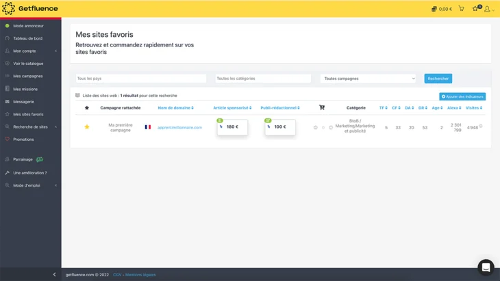The width and height of the screenshot is (500, 281).
Task: Click the Alexa value 2 301 799
Action: [455, 128]
